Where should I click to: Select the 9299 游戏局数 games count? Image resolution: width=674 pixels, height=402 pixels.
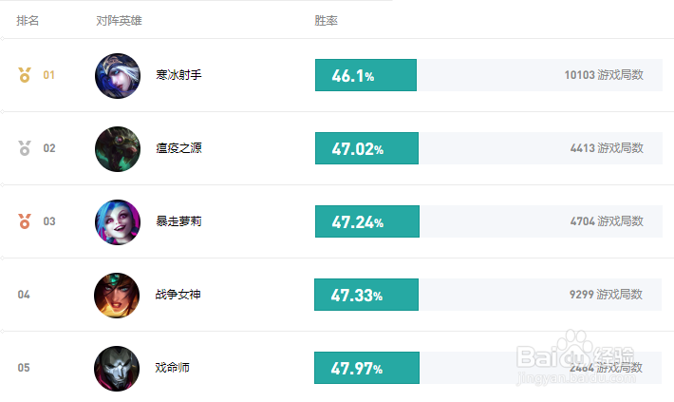coord(606,295)
